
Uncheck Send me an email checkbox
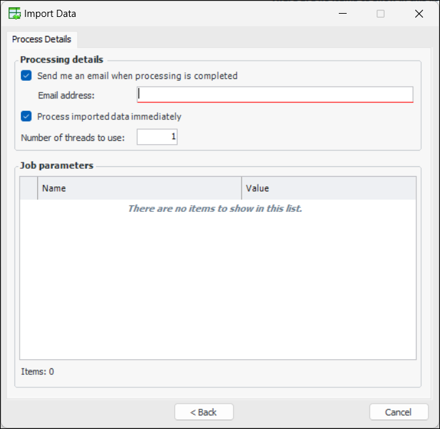click(26, 76)
